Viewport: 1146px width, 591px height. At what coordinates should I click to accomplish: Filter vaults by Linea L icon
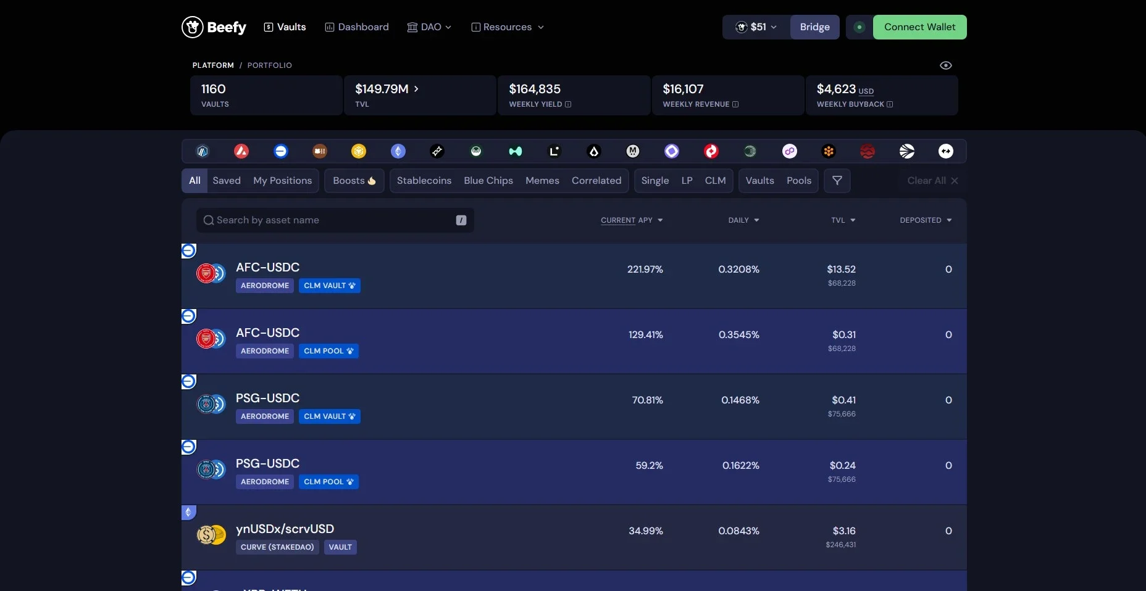[554, 151]
